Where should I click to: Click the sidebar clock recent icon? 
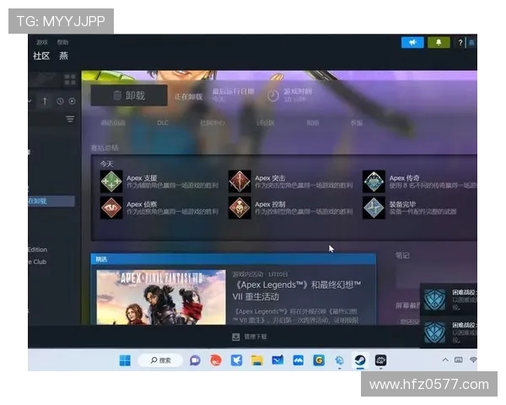[60, 101]
